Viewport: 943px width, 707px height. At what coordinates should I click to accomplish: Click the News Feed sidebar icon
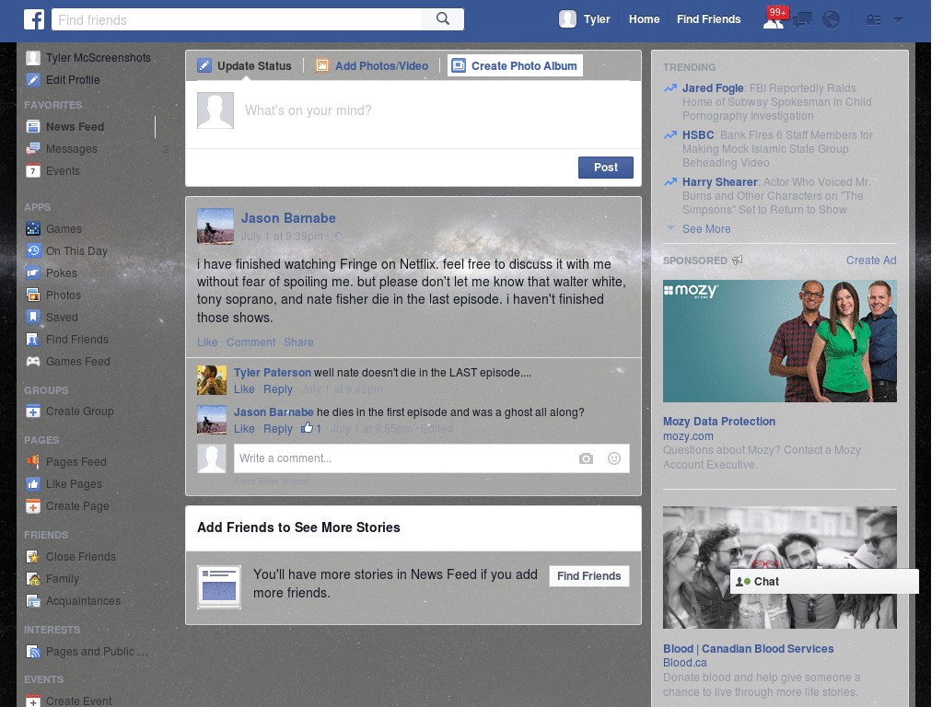click(x=33, y=126)
